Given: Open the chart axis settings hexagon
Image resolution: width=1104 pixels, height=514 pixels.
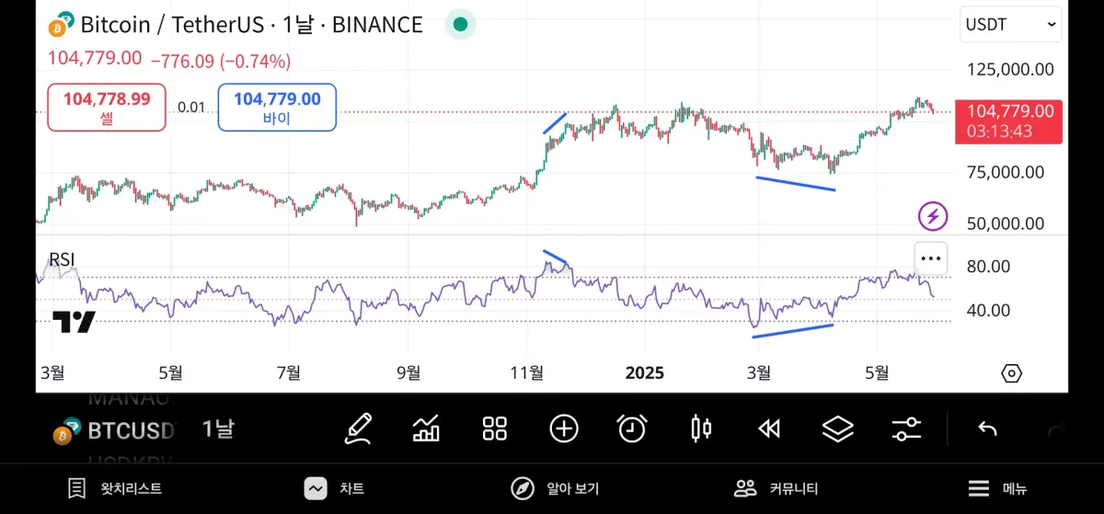Looking at the screenshot, I should coord(1011,373).
